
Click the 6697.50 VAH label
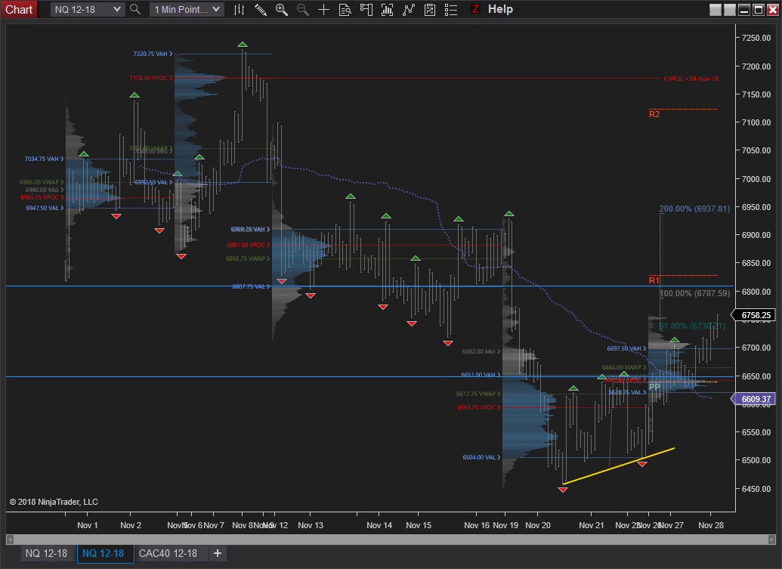(x=626, y=348)
